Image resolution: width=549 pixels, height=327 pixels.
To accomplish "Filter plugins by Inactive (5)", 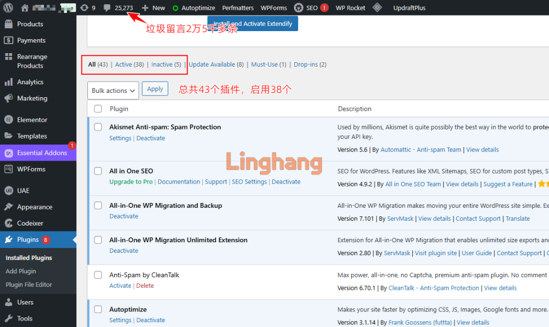I will point(166,64).
